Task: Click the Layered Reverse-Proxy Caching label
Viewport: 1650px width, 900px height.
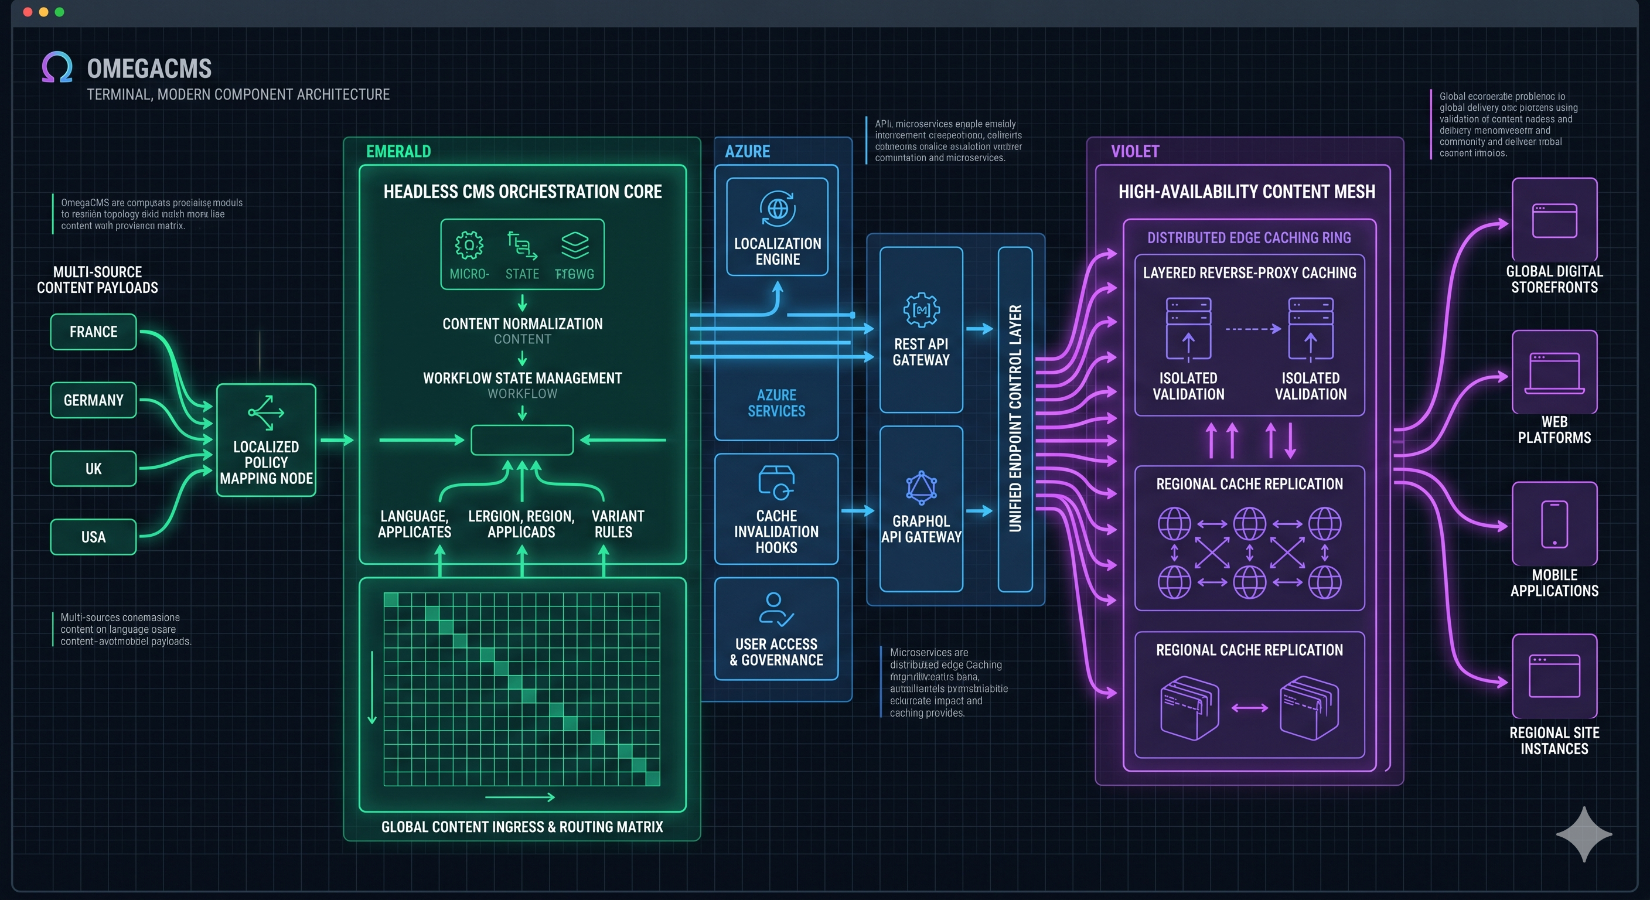Action: point(1250,273)
